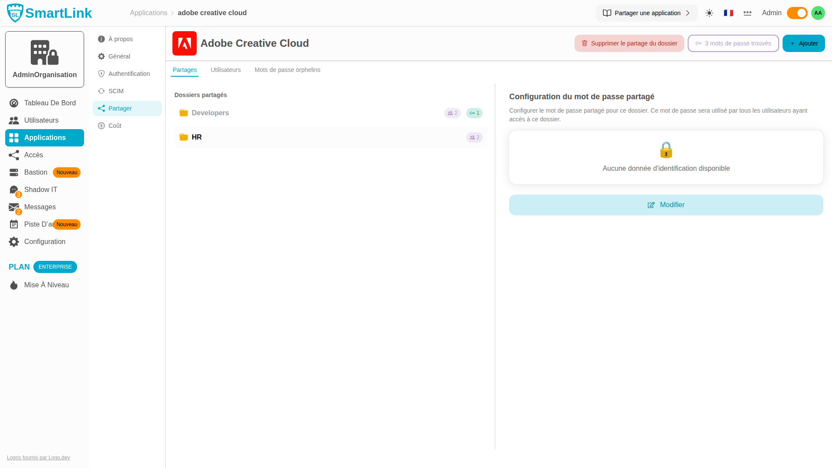Open Piste D'audit from sidebar
Image resolution: width=832 pixels, height=468 pixels.
(39, 224)
